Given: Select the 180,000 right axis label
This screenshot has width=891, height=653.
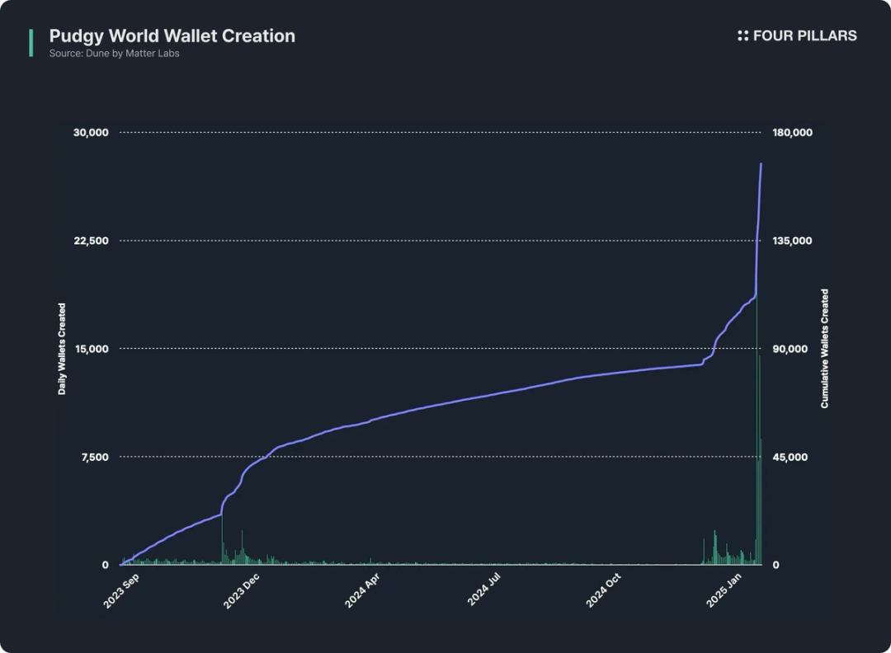Looking at the screenshot, I should tap(792, 132).
